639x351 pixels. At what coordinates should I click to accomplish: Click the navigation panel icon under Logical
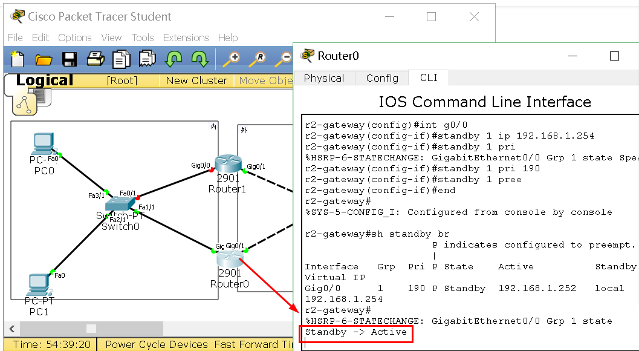point(24,103)
